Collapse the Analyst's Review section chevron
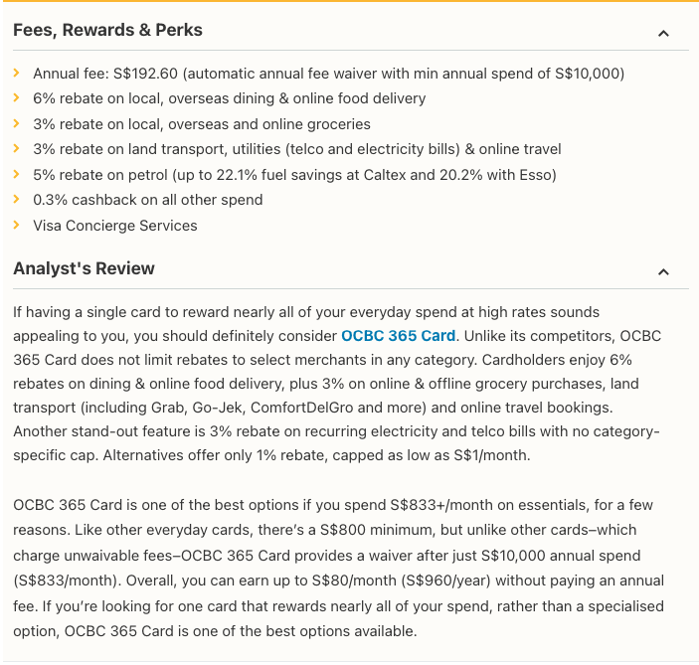The height and width of the screenshot is (665, 699). click(x=663, y=272)
